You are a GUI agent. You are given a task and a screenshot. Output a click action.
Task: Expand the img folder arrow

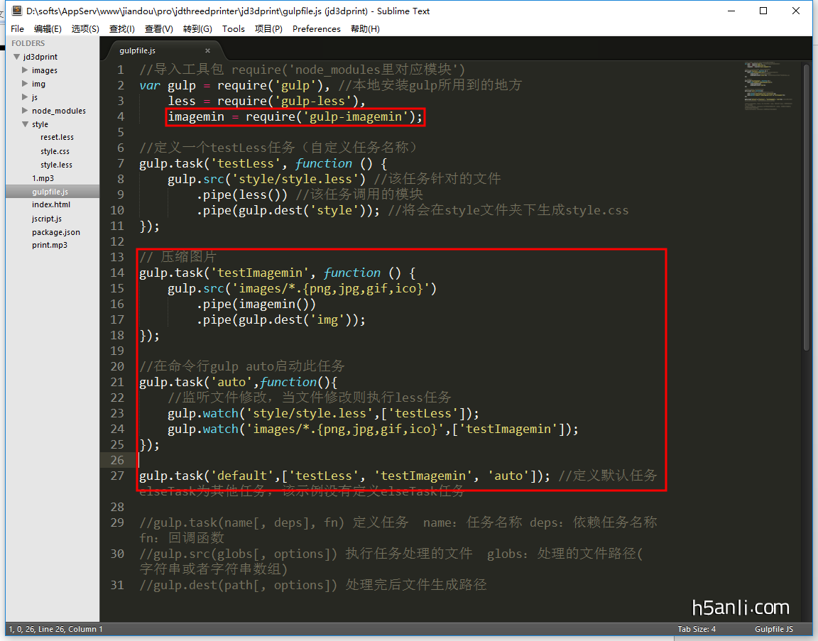[x=25, y=84]
